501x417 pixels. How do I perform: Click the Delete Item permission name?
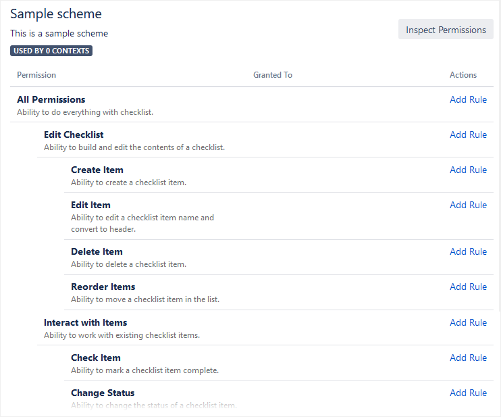97,251
